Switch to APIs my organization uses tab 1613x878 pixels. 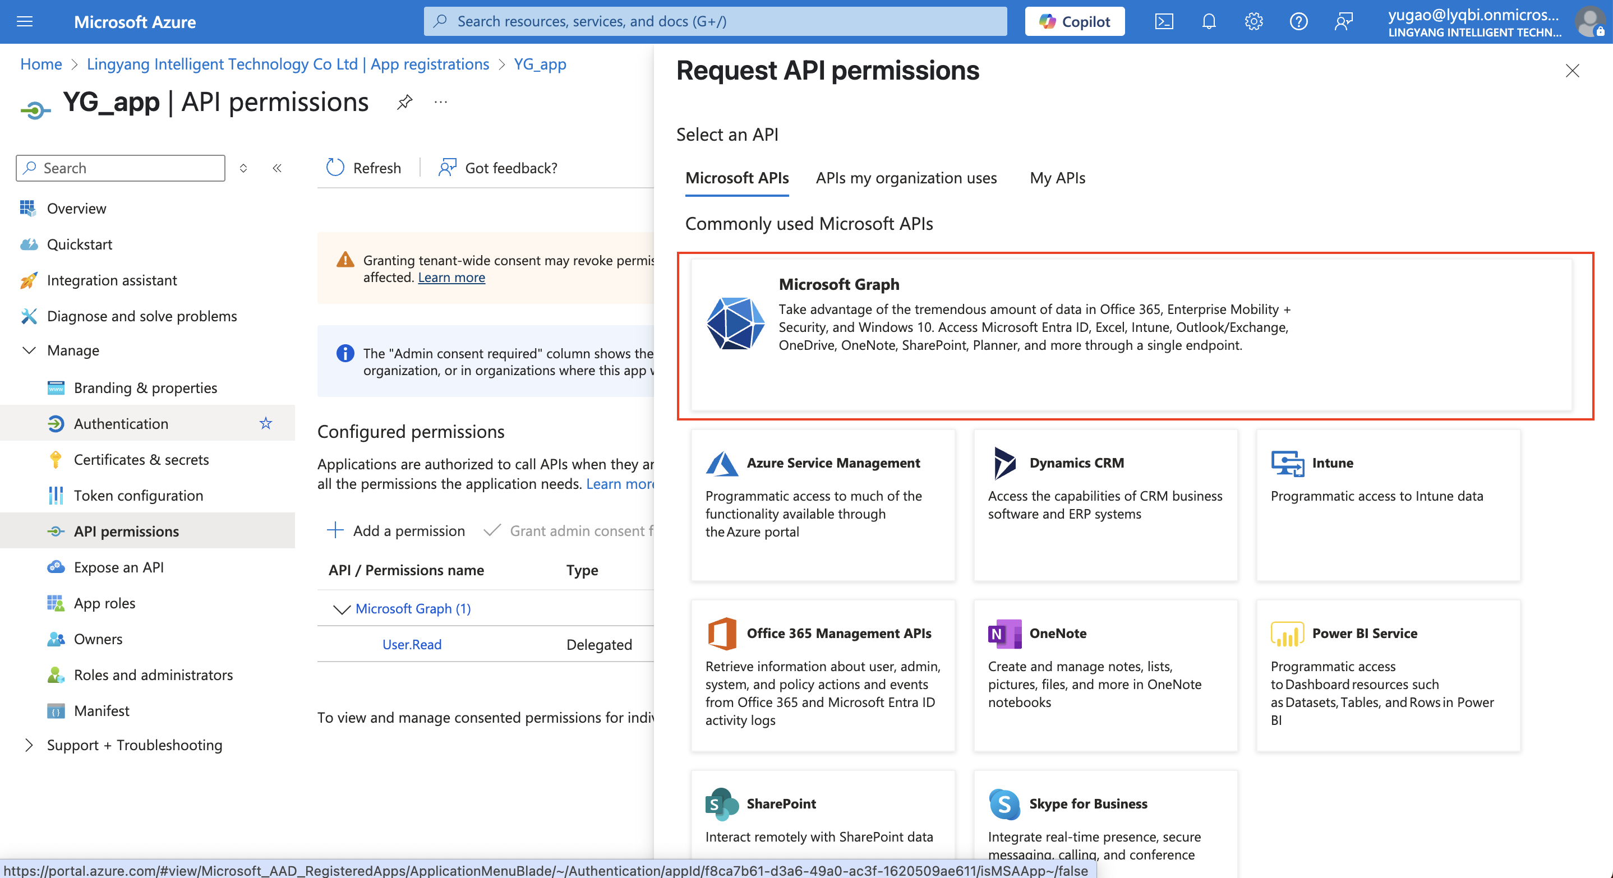coord(905,178)
